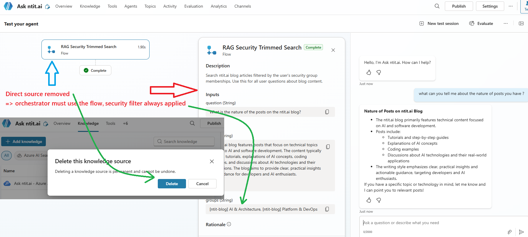Close the Delete this knowledge source dialog
This screenshot has height=237, width=528.
[212, 161]
